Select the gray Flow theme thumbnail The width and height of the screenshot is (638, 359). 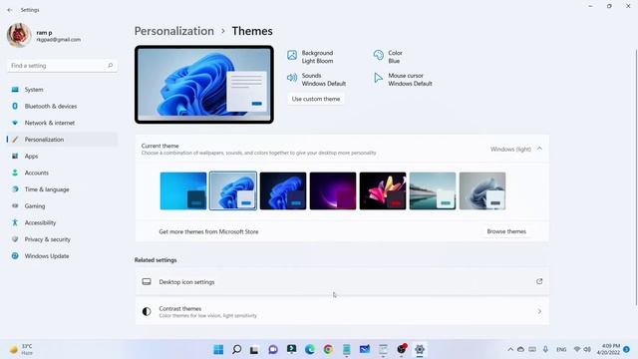coord(482,190)
